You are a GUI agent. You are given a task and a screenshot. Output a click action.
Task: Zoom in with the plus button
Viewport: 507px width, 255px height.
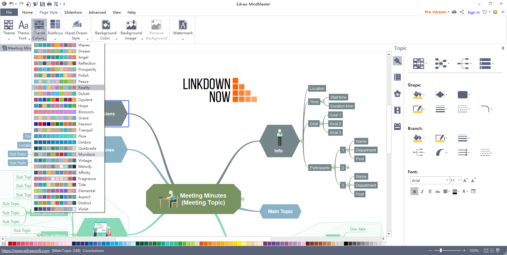(x=464, y=251)
